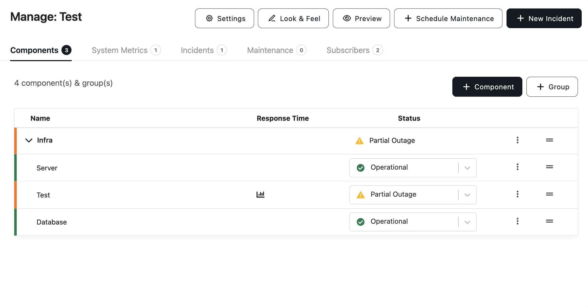588x307 pixels.
Task: Click the Subscribers count badge 2
Action: 378,50
